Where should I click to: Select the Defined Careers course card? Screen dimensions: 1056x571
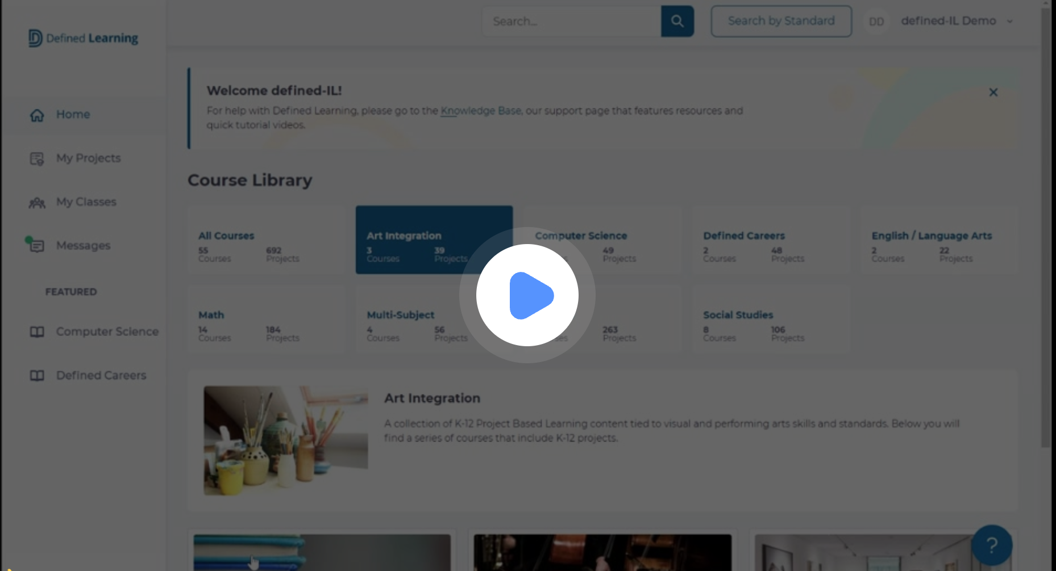[x=771, y=240]
